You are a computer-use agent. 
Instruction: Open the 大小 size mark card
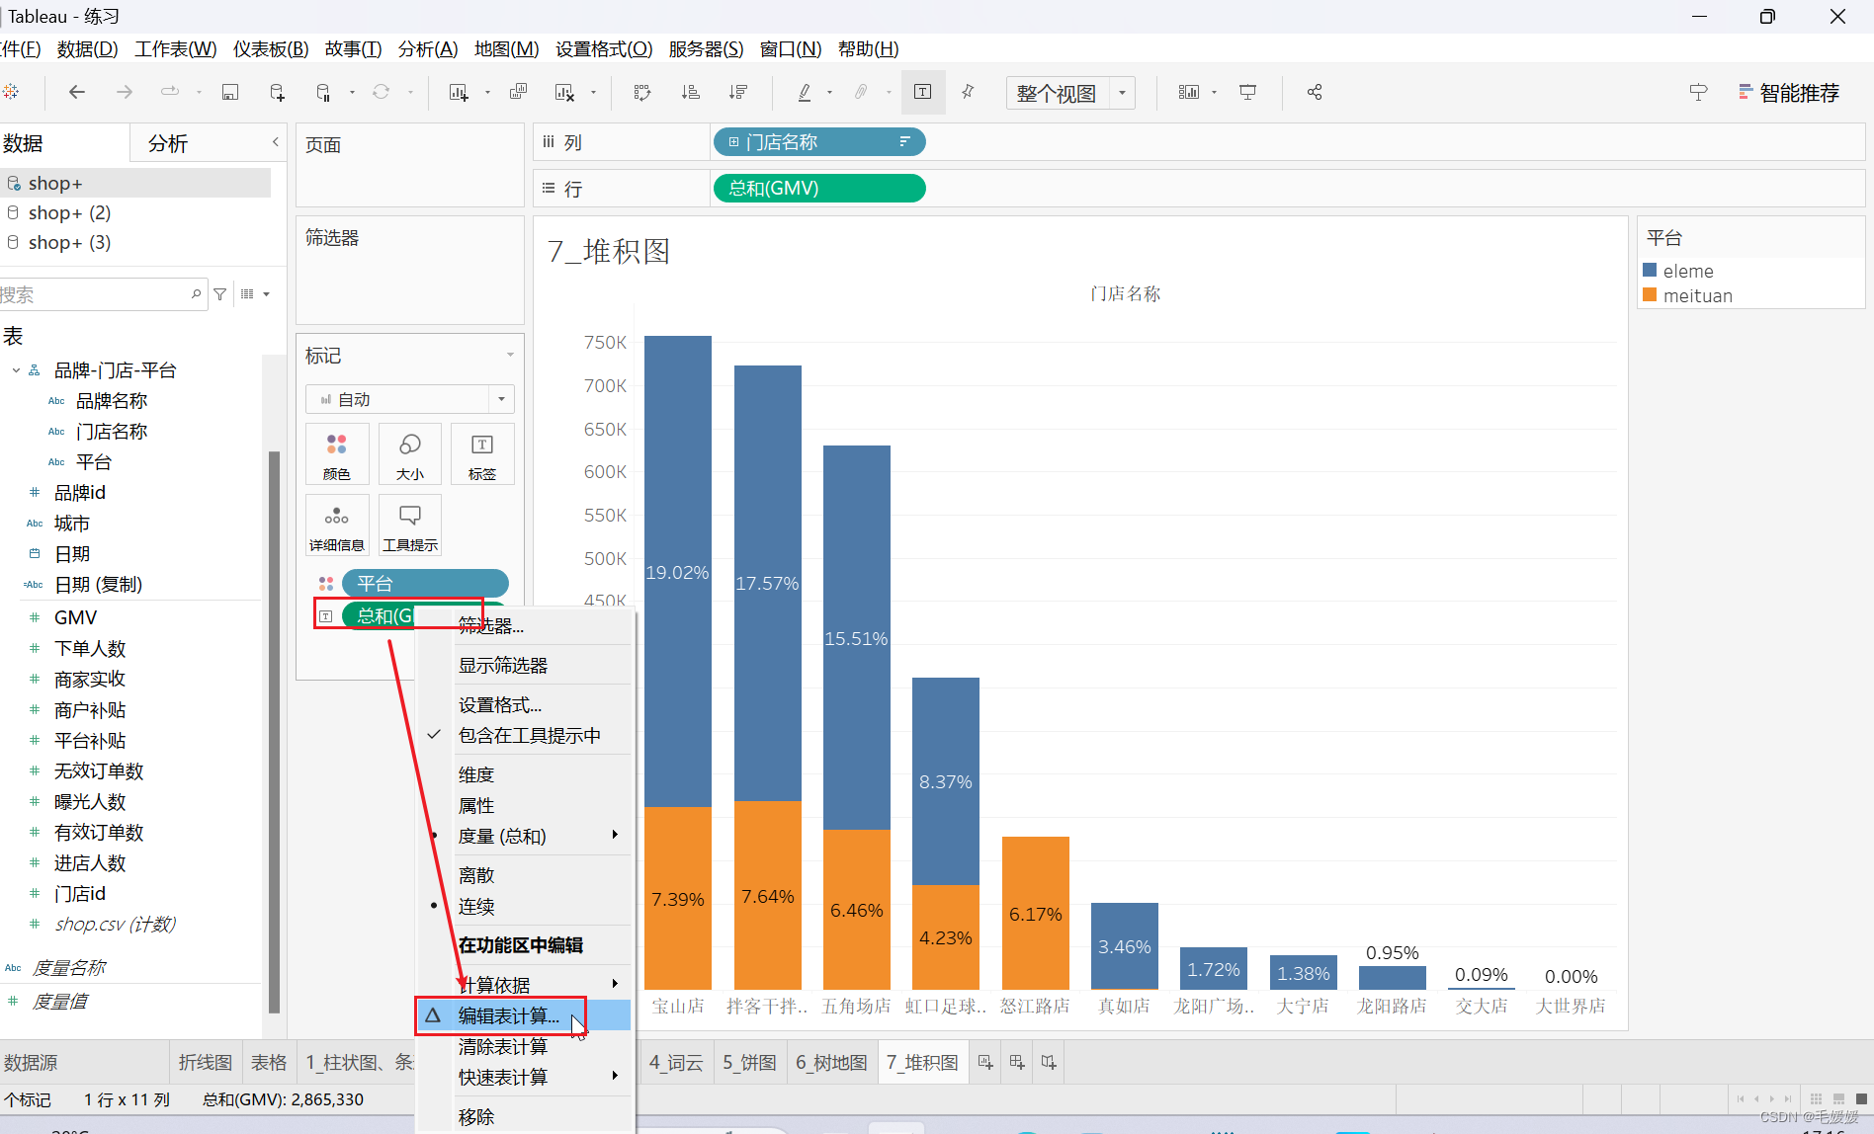point(410,454)
